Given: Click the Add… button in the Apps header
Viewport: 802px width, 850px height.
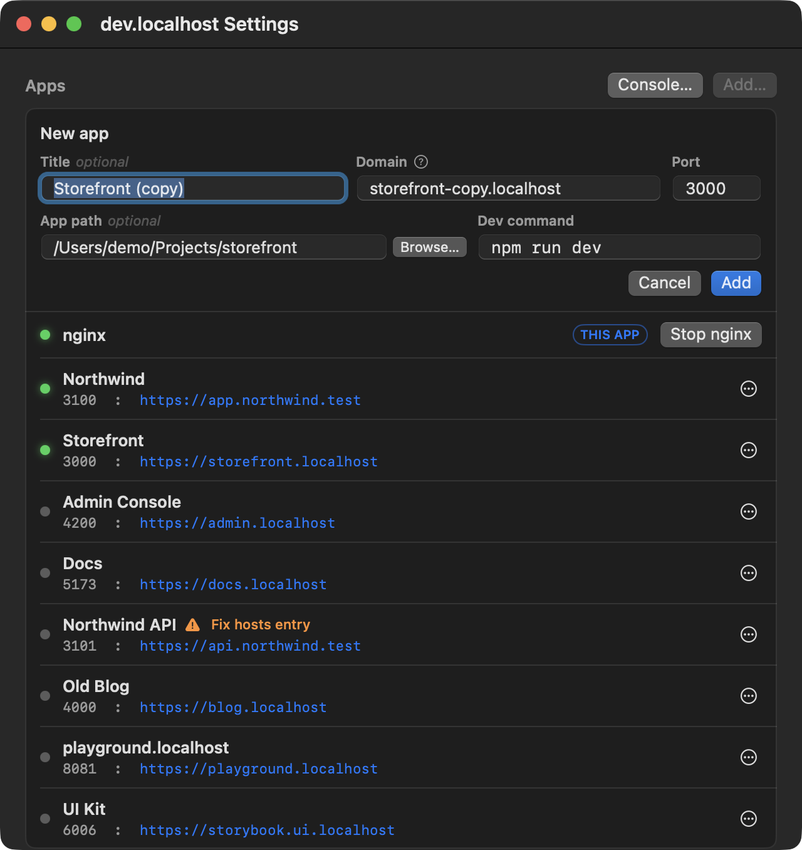Looking at the screenshot, I should [745, 85].
